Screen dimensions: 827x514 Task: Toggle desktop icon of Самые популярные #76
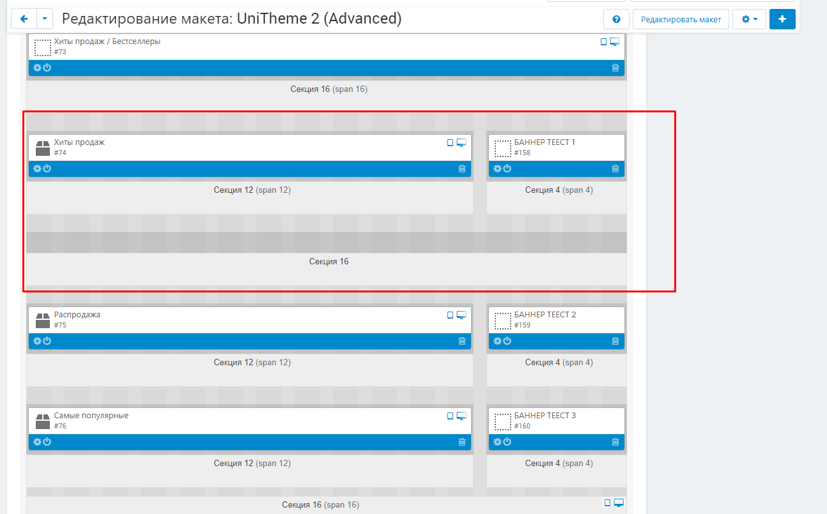[461, 416]
